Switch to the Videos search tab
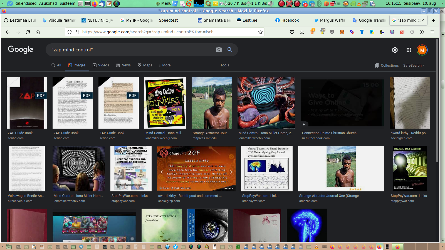The image size is (445, 250). 101,65
